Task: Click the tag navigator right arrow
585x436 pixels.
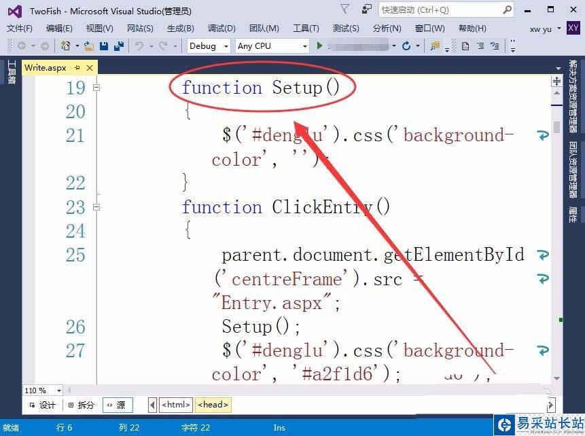Action: (551, 405)
